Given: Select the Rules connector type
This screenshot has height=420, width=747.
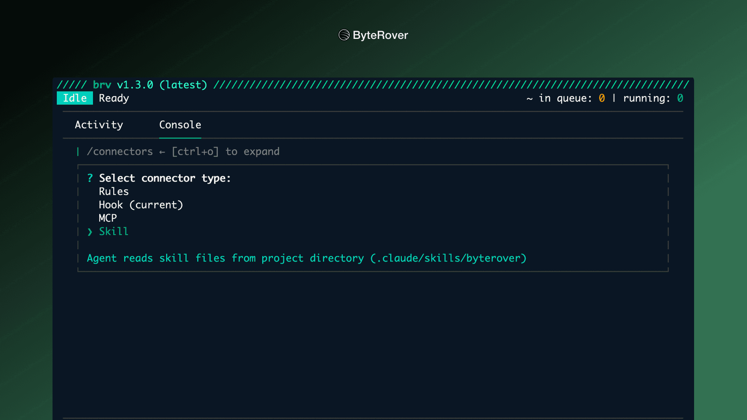Looking at the screenshot, I should tap(114, 191).
